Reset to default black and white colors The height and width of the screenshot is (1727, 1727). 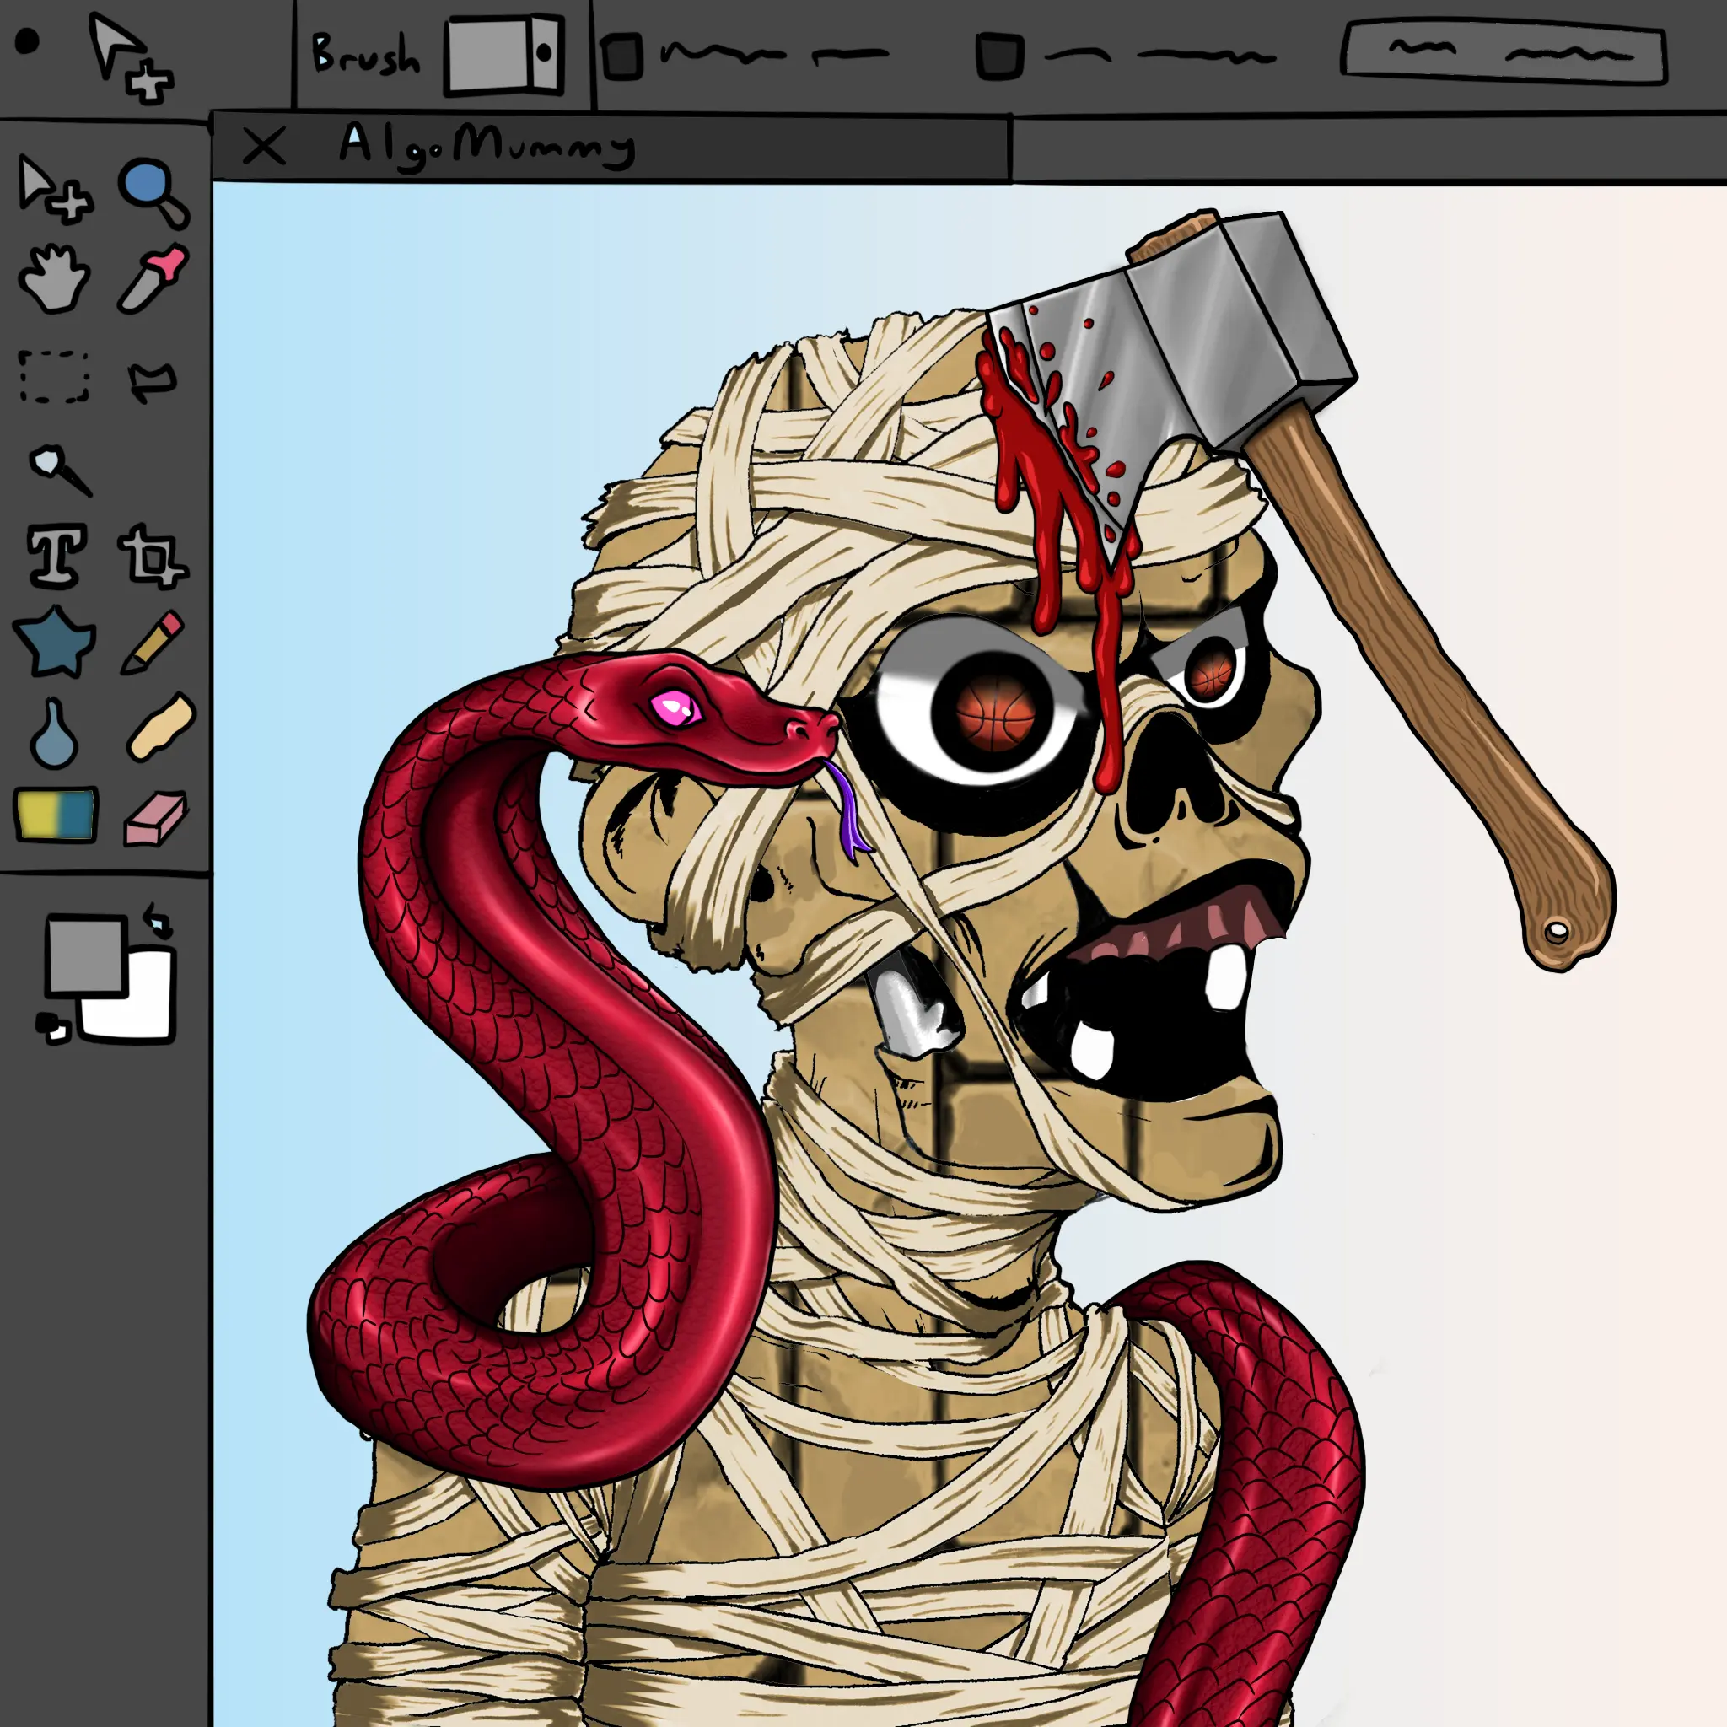51,1028
